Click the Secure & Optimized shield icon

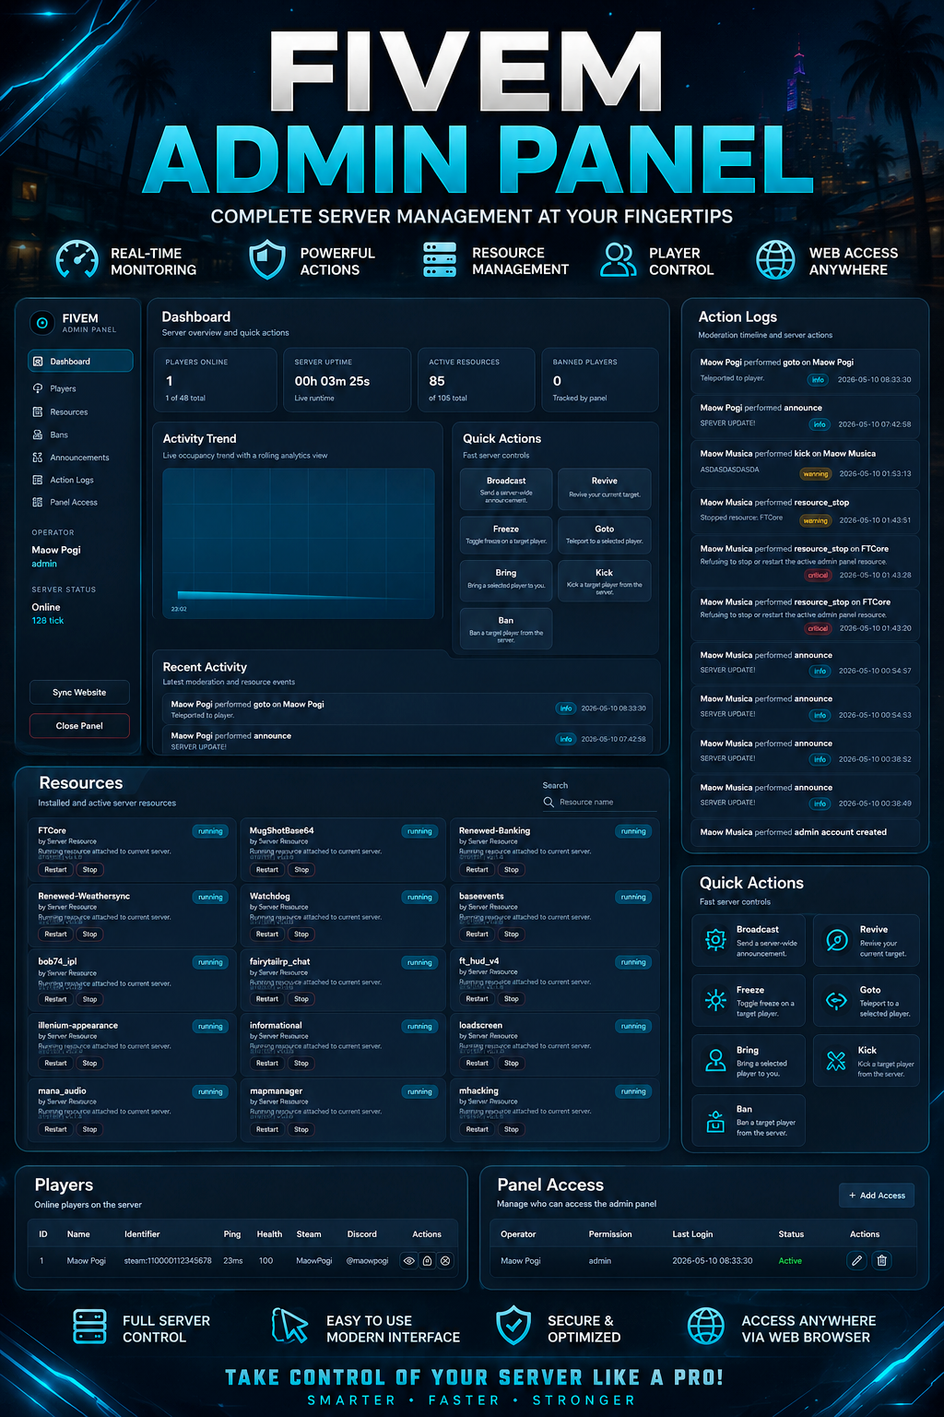[513, 1326]
